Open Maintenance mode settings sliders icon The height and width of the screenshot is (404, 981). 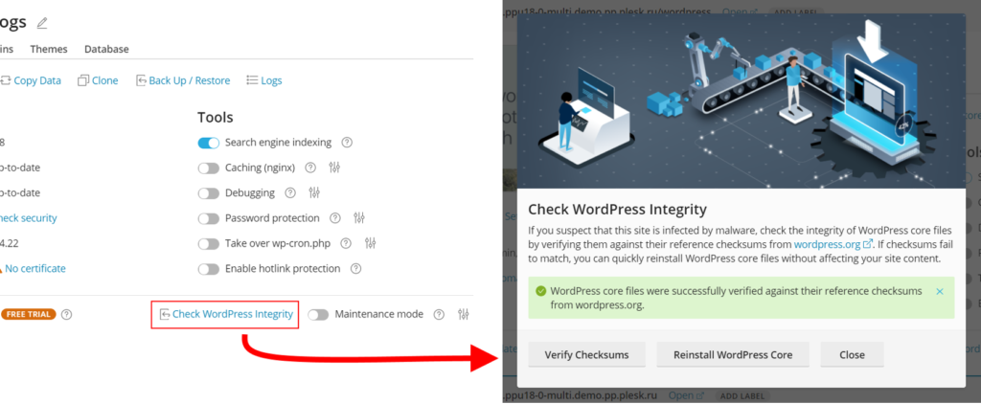pyautogui.click(x=464, y=314)
